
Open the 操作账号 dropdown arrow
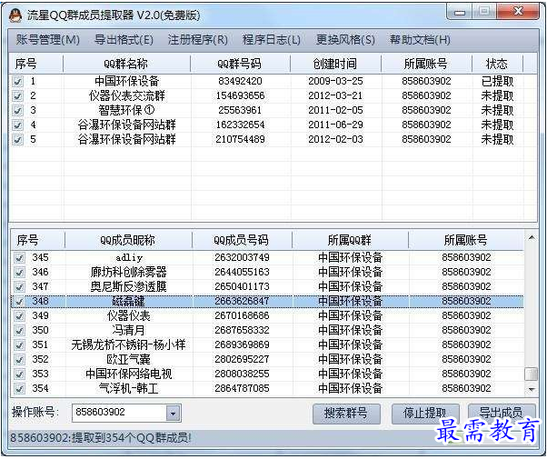pyautogui.click(x=173, y=414)
